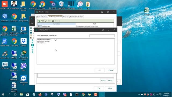Open the winbox.exe desktop icon

coord(5,17)
